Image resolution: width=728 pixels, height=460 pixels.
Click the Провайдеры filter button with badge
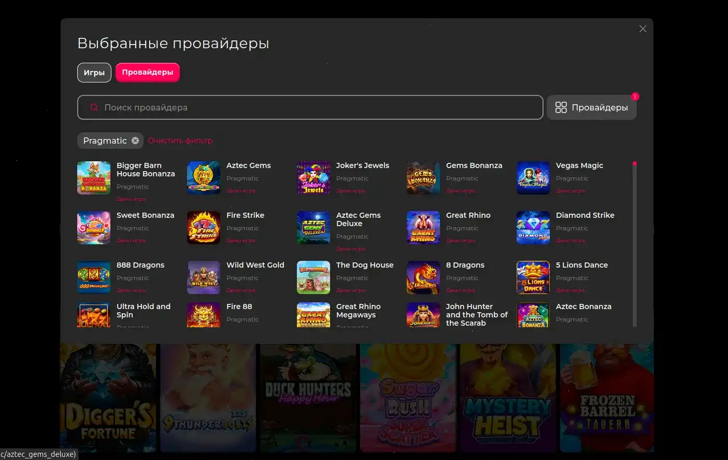click(x=592, y=107)
